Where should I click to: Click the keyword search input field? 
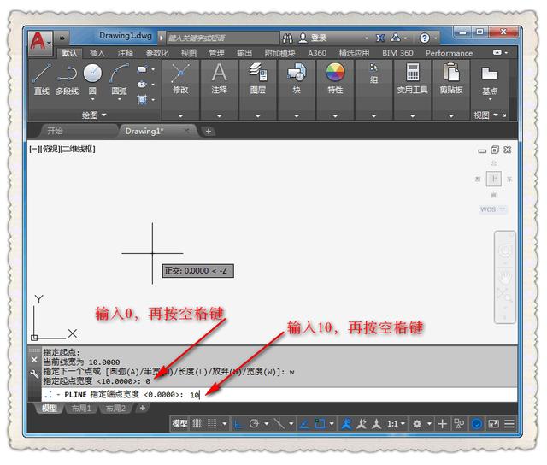pos(222,38)
